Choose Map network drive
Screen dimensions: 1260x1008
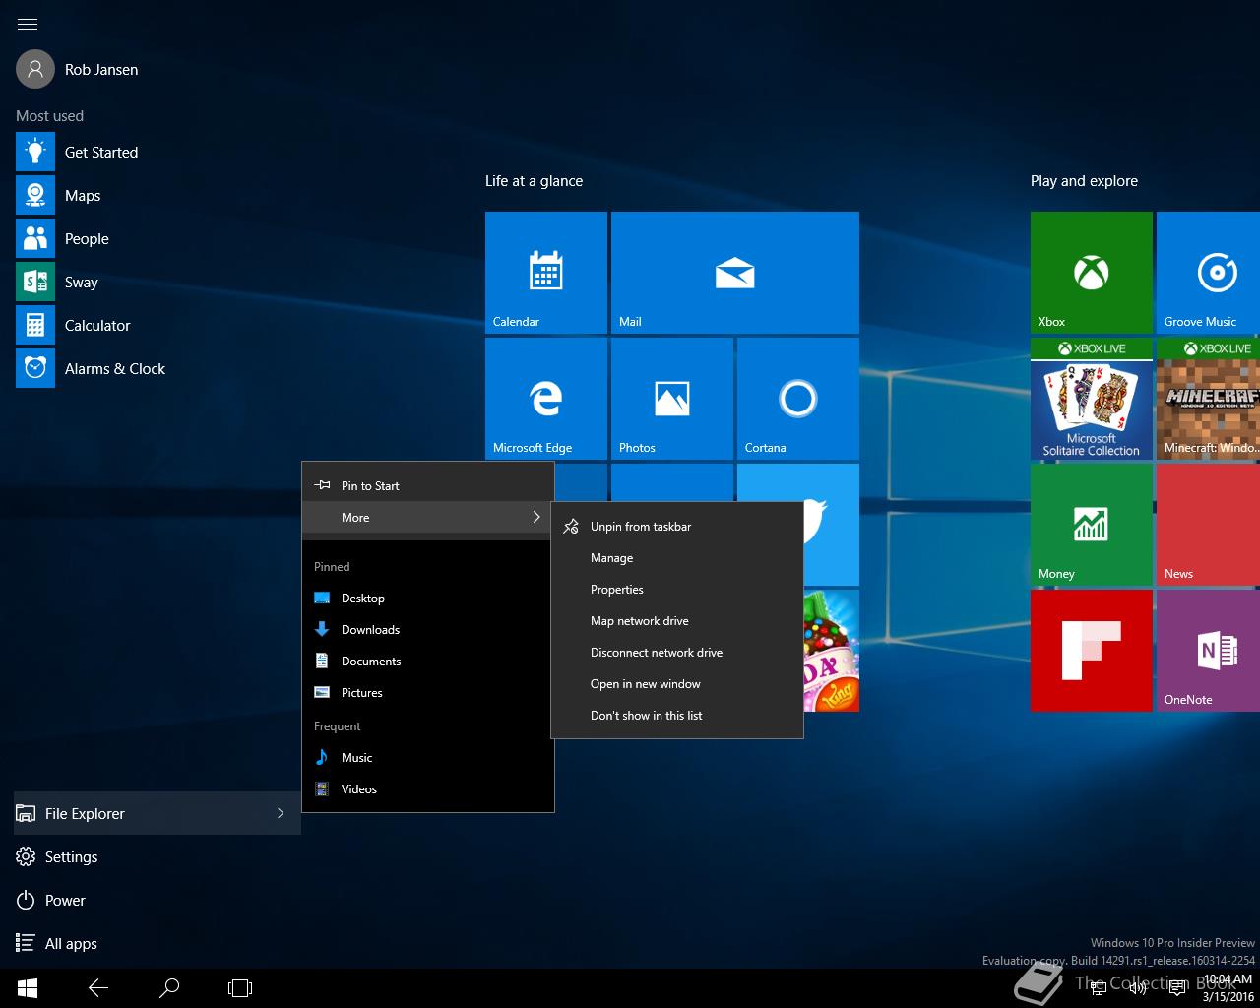click(677, 621)
